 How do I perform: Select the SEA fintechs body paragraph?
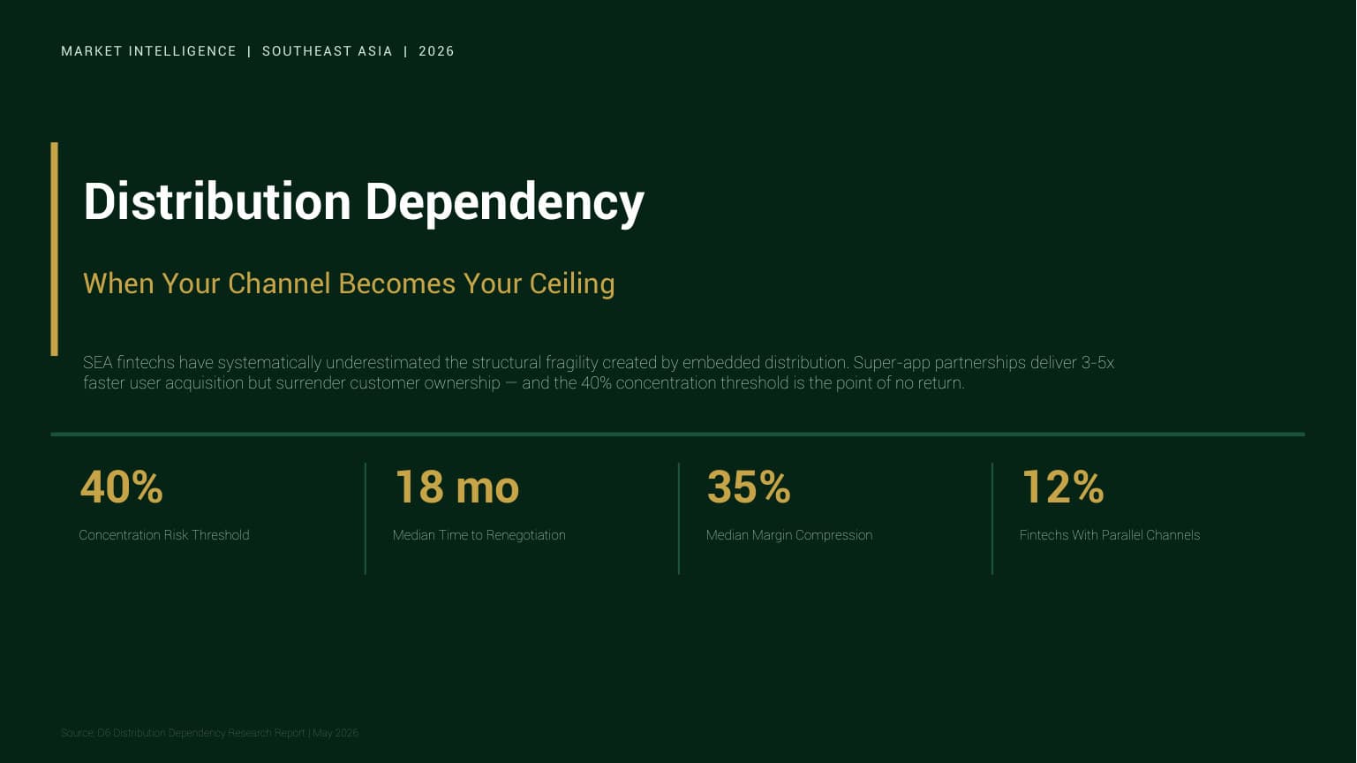599,373
